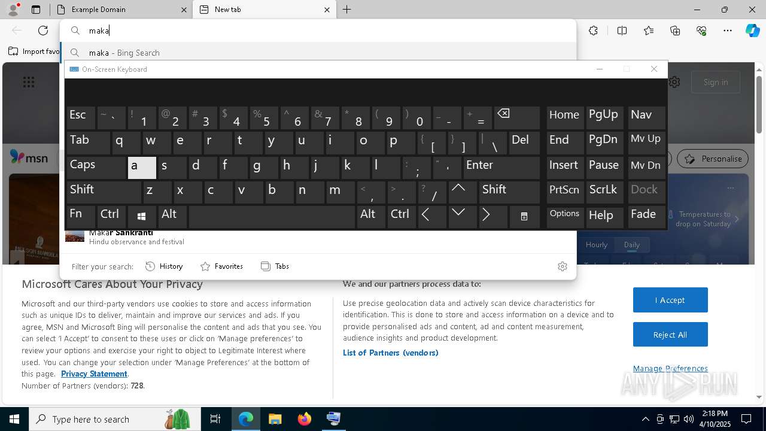The image size is (766, 431).
Task: Open List of Partners (vendors) link
Action: [391, 353]
